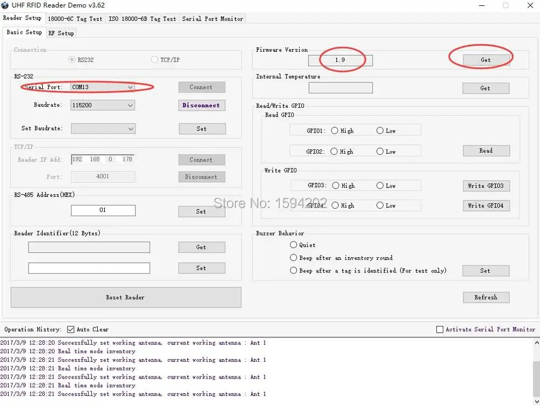
Task: Open the RF Setup tab
Action: (61, 33)
